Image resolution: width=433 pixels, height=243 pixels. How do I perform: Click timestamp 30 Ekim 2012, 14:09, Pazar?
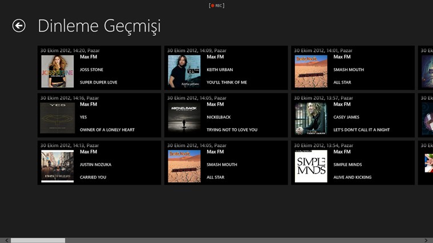(x=197, y=51)
